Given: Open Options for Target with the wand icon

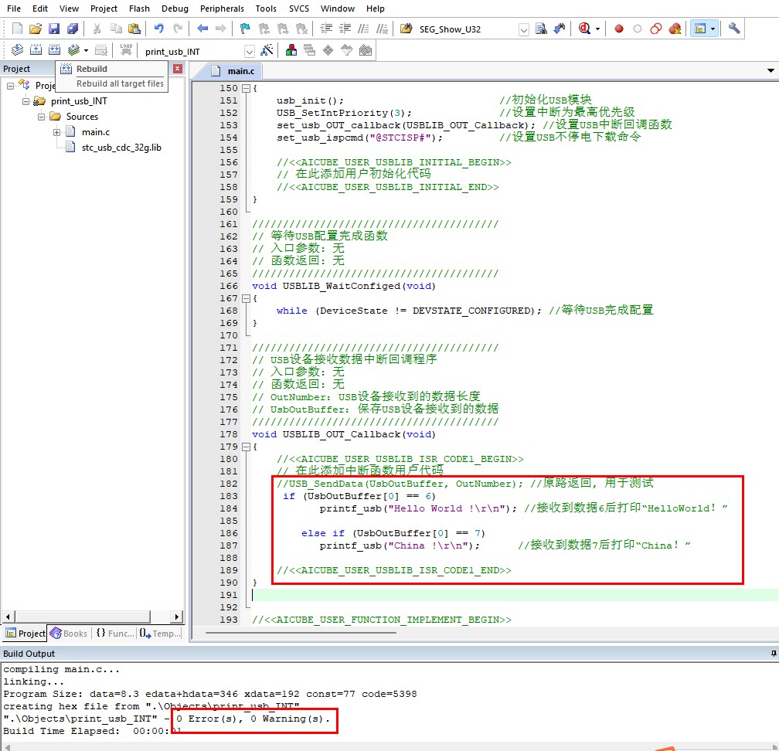Looking at the screenshot, I should pyautogui.click(x=267, y=50).
